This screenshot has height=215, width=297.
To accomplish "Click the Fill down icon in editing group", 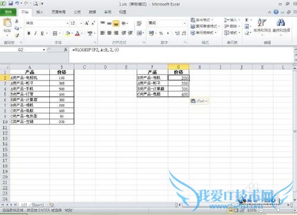I will tap(247, 27).
